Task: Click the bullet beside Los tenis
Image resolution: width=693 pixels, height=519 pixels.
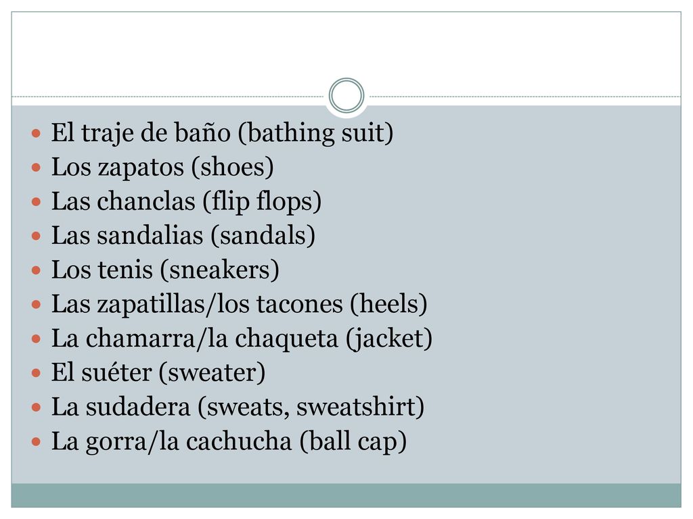Action: click(x=37, y=270)
